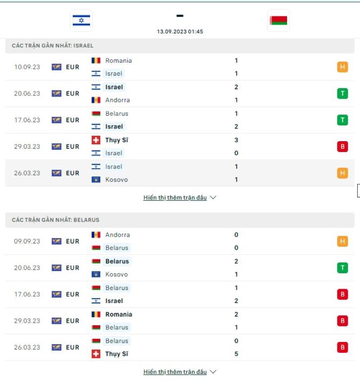The height and width of the screenshot is (387, 360).
Task: Click the EUR trophy icon on the 10.09.23 row
Action: point(56,66)
